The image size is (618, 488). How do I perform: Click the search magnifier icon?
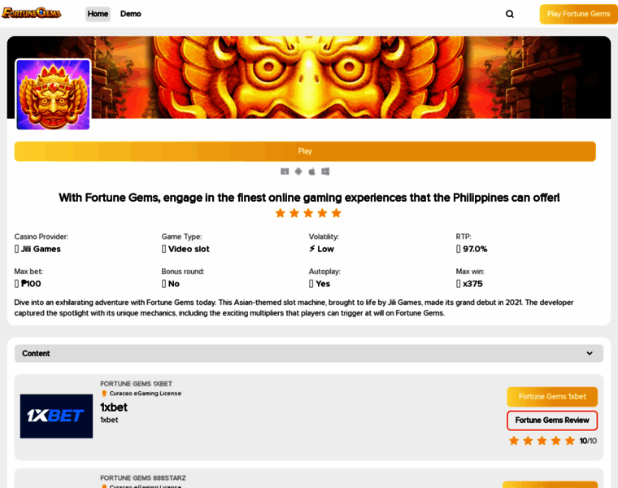click(x=510, y=14)
